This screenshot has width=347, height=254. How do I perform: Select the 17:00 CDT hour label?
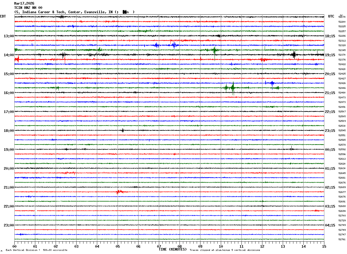pyautogui.click(x=9, y=112)
